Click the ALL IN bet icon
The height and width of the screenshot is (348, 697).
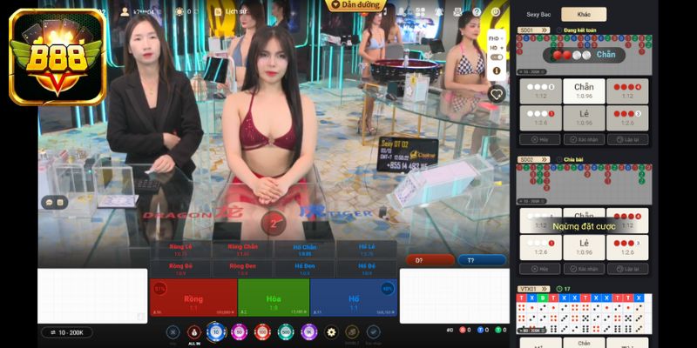coord(194,332)
